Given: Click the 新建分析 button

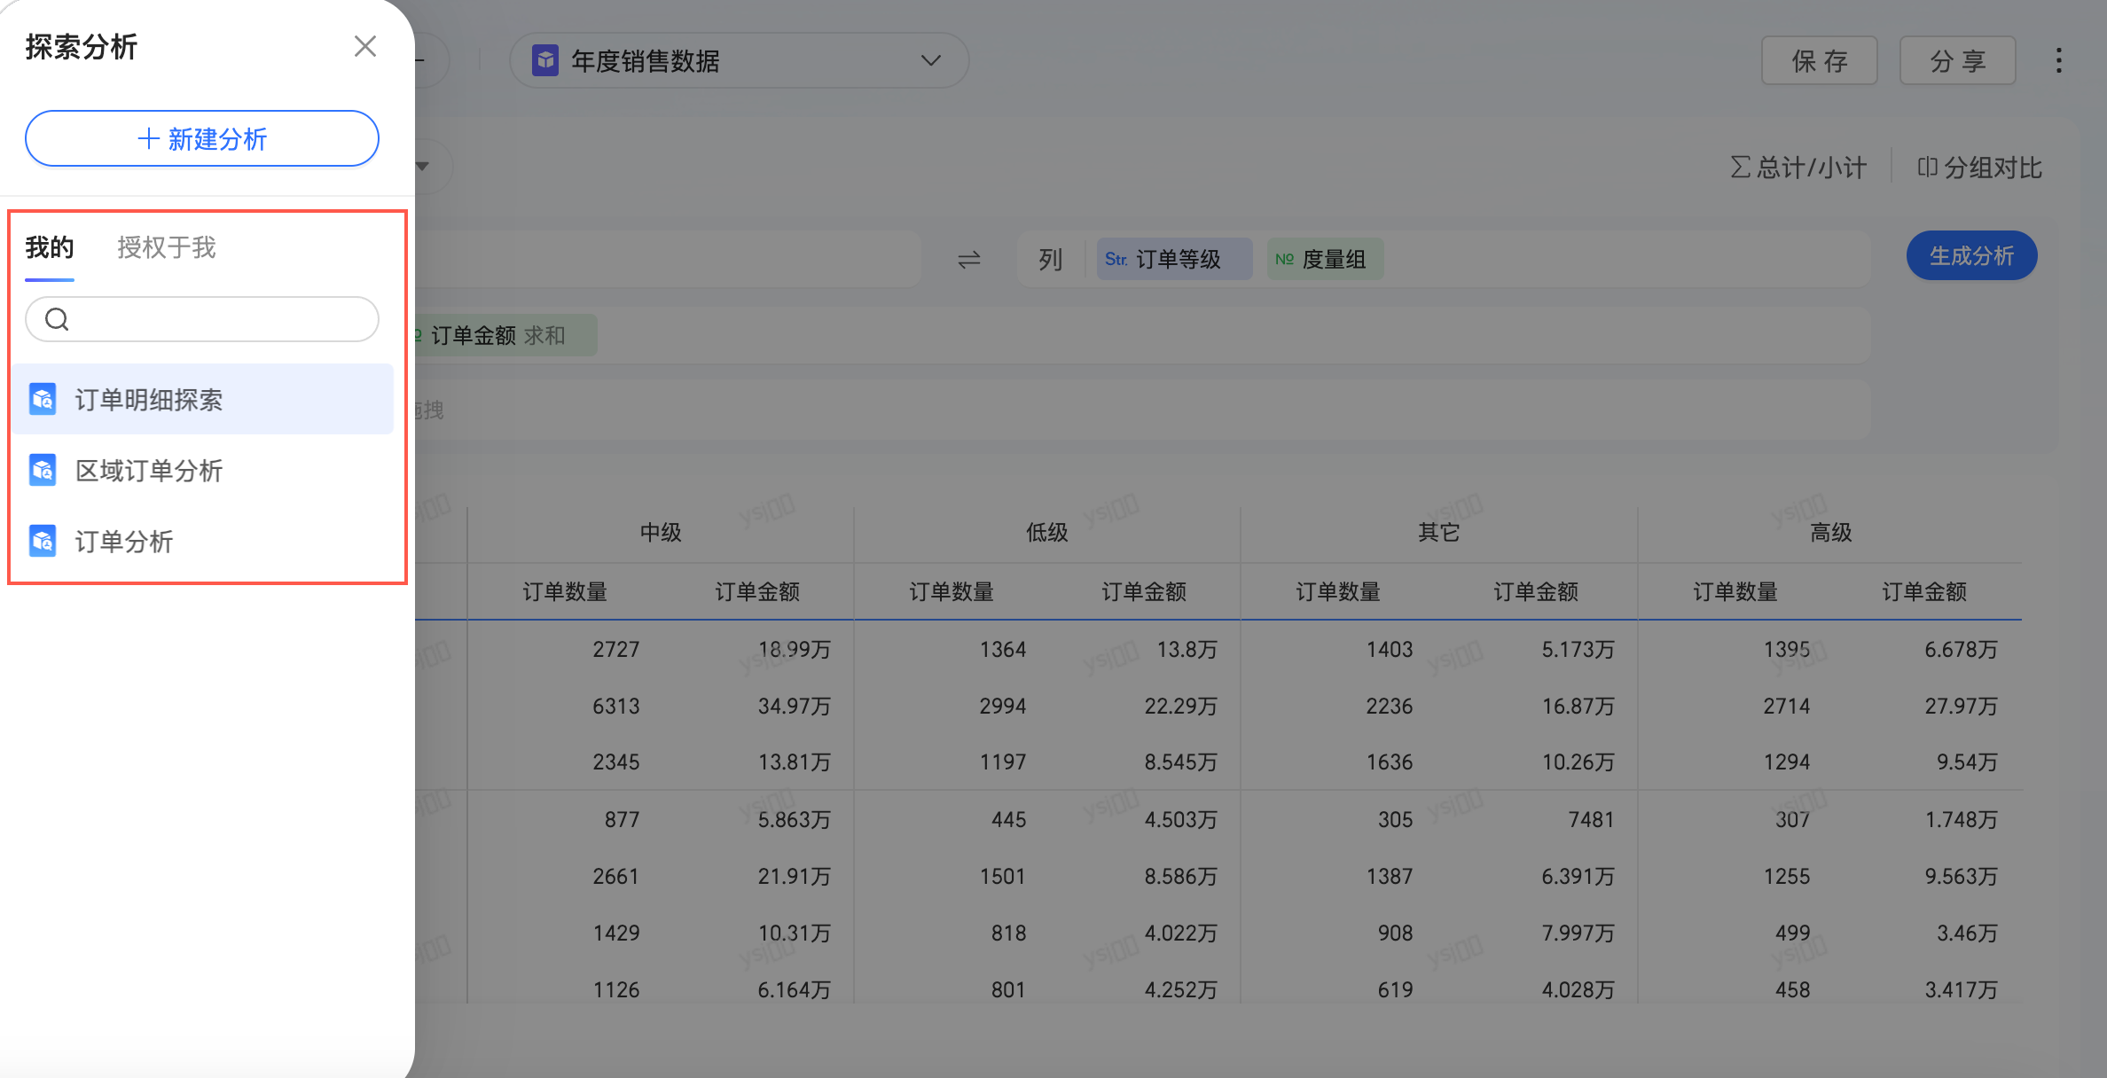Looking at the screenshot, I should [x=202, y=138].
